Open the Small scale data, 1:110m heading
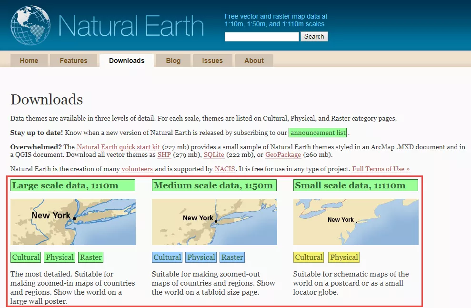Screen dimensions: 471x308 tap(356, 185)
